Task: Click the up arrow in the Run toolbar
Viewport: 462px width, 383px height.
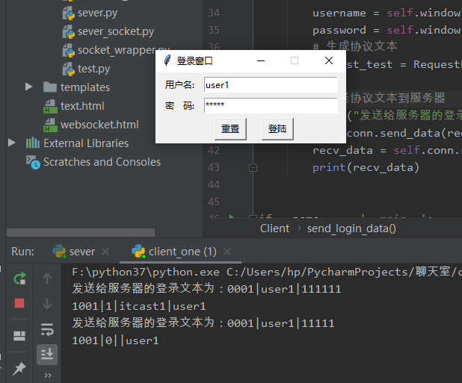Action: coord(47,278)
